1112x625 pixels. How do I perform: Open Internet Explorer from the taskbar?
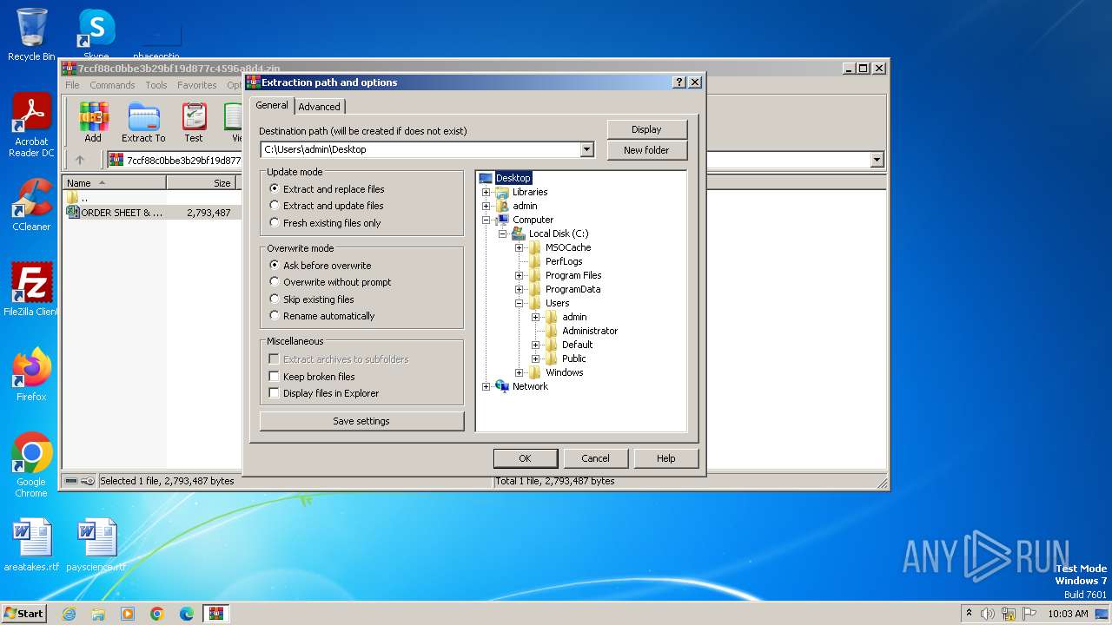(69, 614)
